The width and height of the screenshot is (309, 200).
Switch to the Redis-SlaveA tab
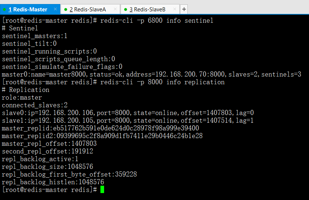(x=91, y=9)
